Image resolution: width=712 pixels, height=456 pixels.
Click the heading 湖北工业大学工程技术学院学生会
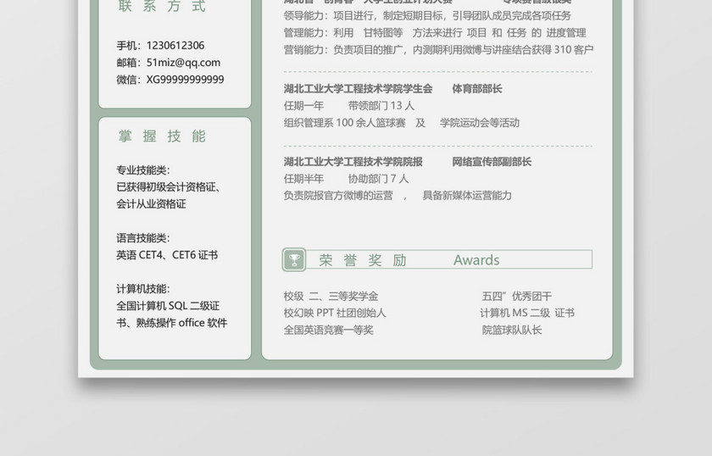click(358, 88)
